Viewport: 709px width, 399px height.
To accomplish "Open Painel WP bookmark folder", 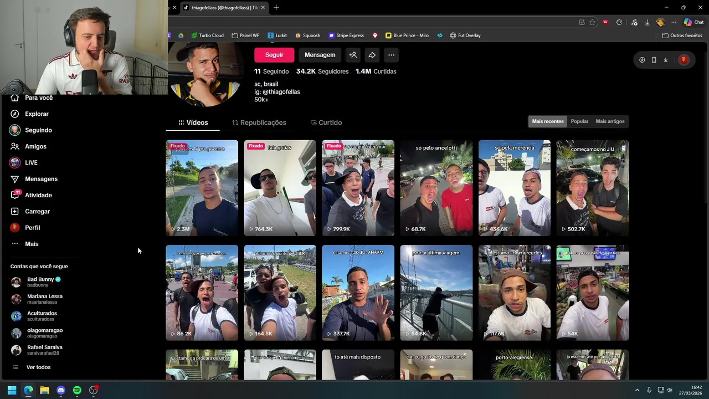I will [245, 35].
